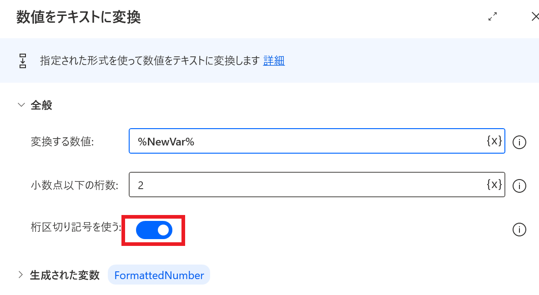Click the 変換する数値 label text
The image size is (539, 295).
coord(62,142)
